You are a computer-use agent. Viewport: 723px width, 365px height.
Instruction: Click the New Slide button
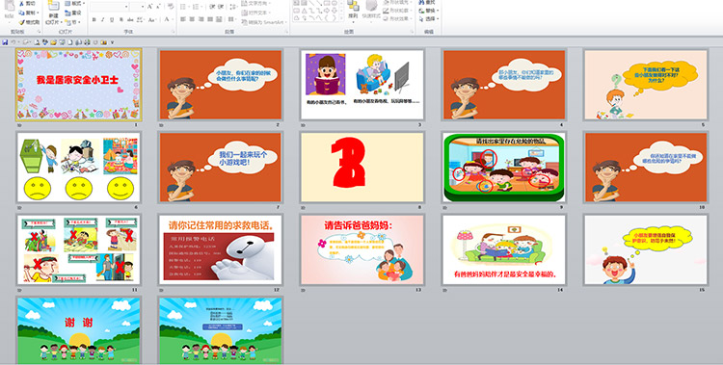click(53, 12)
